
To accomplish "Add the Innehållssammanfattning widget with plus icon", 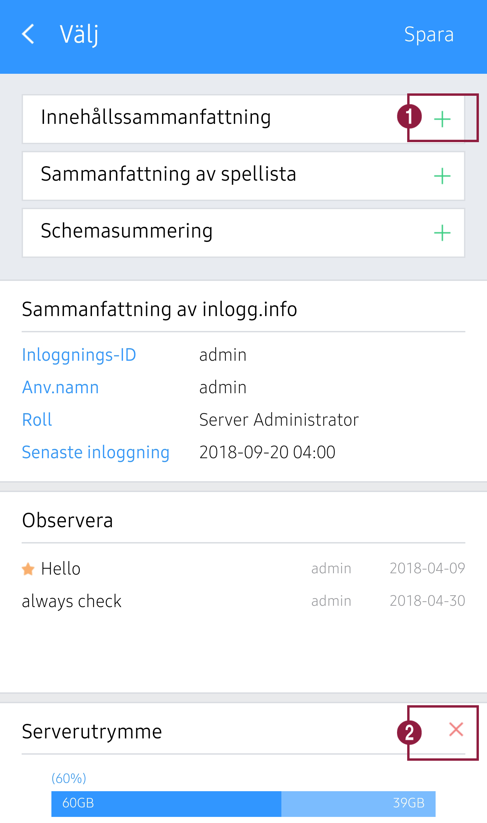I will [442, 119].
